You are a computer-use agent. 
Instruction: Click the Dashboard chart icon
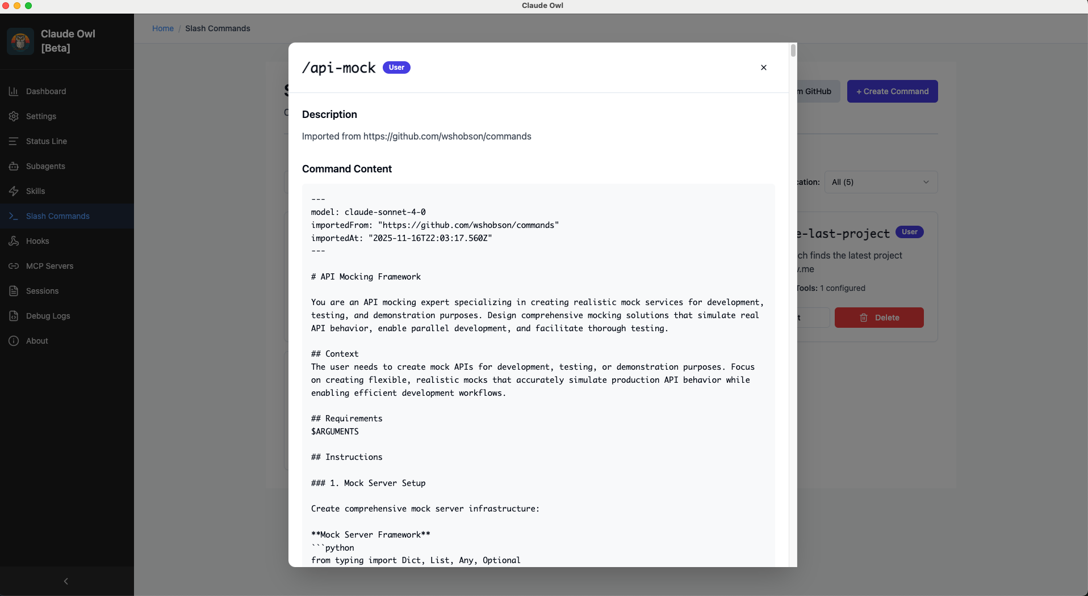14,91
